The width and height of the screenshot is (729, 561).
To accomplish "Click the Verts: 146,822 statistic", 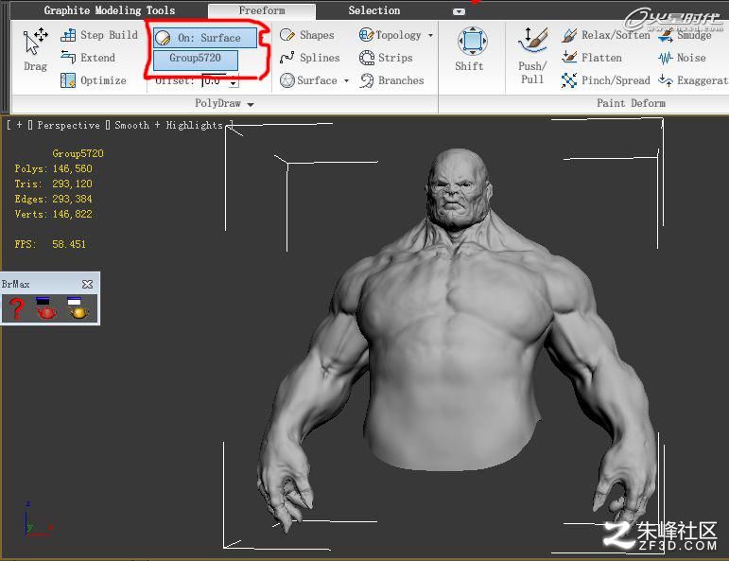I will tap(54, 214).
